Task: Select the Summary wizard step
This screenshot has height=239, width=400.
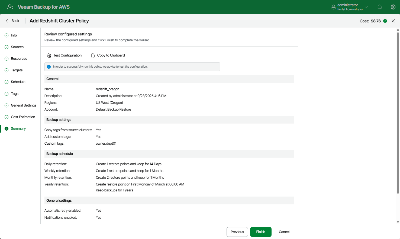Action: coord(18,129)
